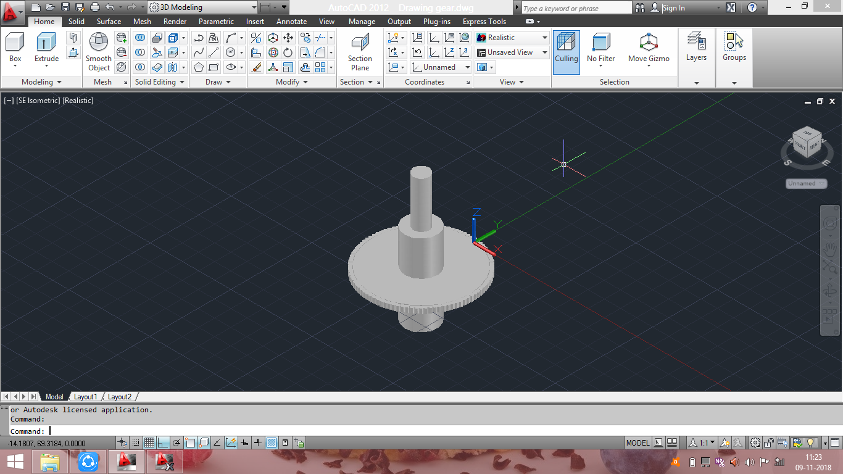Switch to the Solid ribbon tab
This screenshot has height=474, width=843.
pyautogui.click(x=76, y=21)
